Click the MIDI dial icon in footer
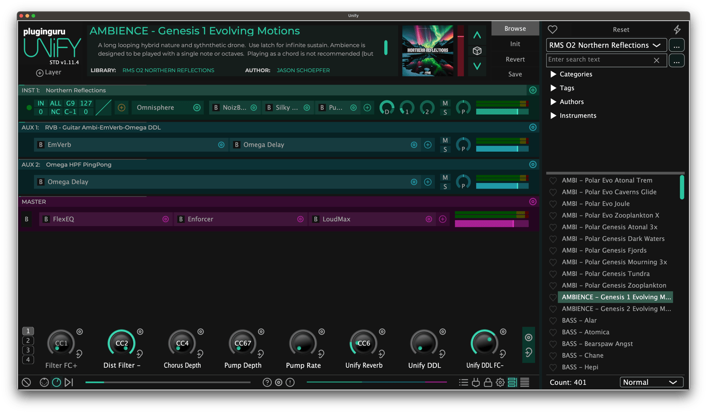 pyautogui.click(x=44, y=382)
